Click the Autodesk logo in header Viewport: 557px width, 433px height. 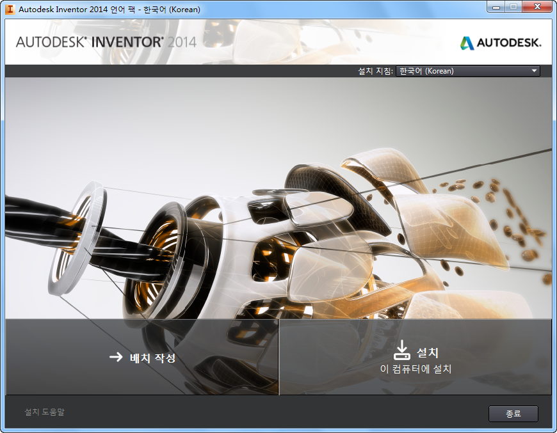(x=501, y=43)
